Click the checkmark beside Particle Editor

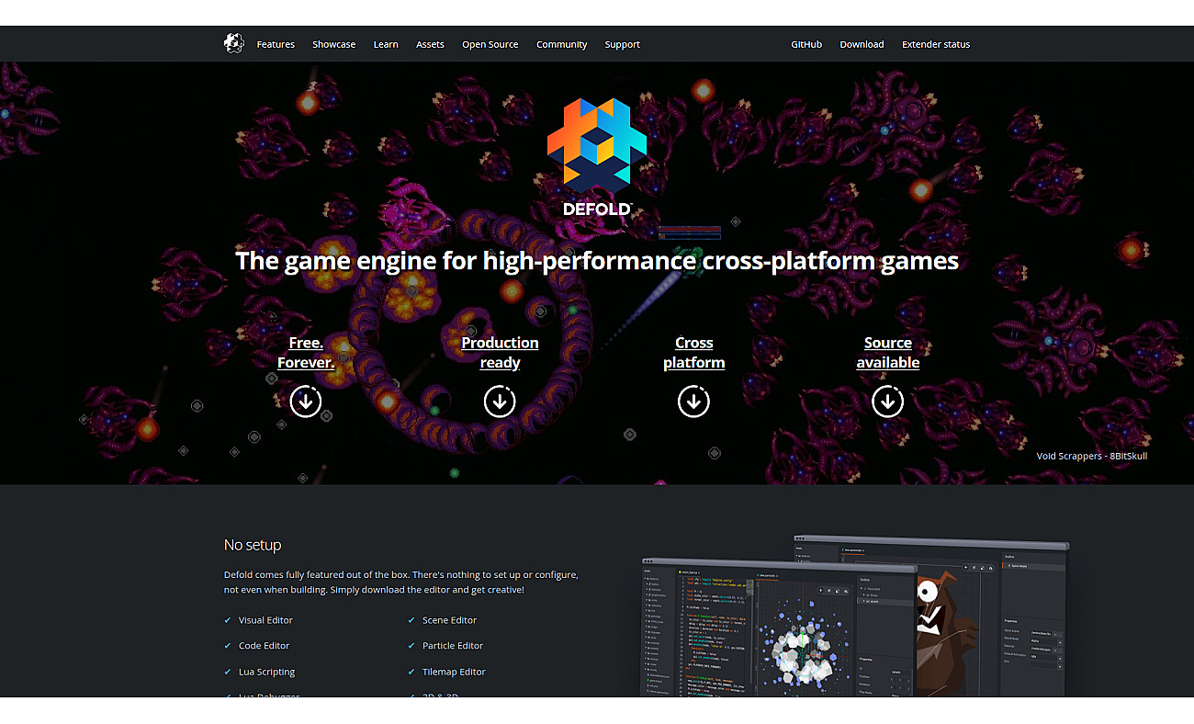tap(411, 646)
